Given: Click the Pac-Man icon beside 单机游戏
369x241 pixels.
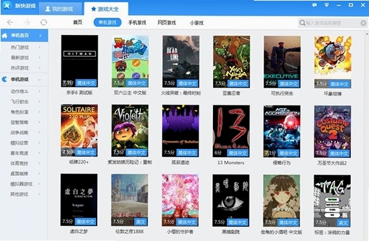Looking at the screenshot, I should 4,79.
